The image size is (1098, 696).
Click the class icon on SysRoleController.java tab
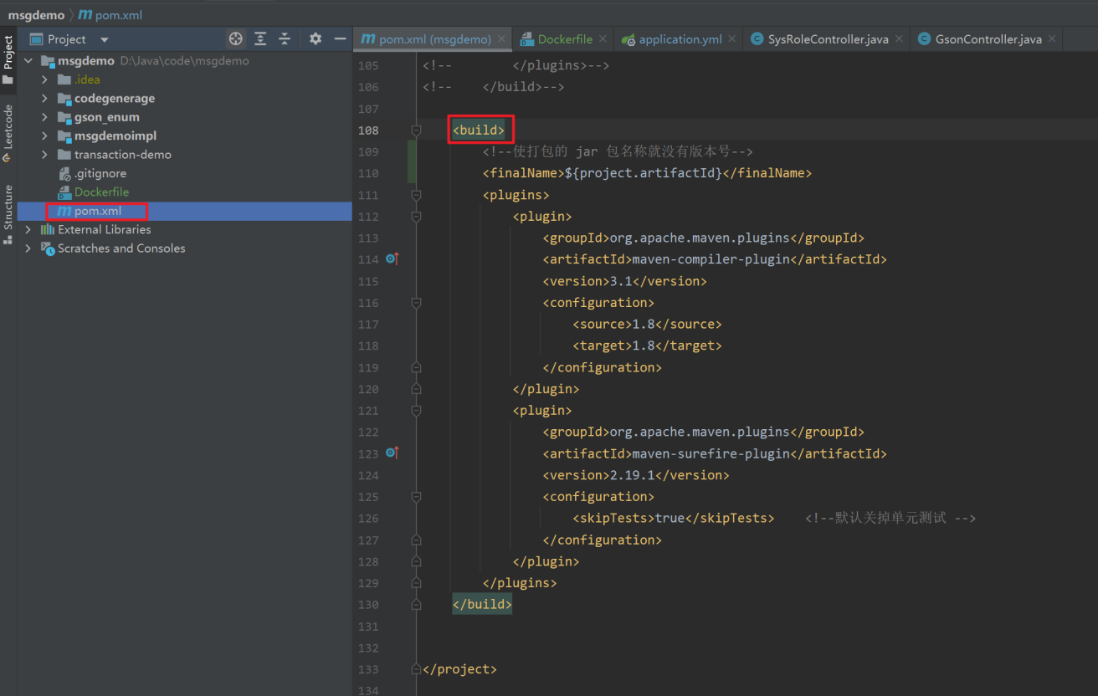(757, 39)
